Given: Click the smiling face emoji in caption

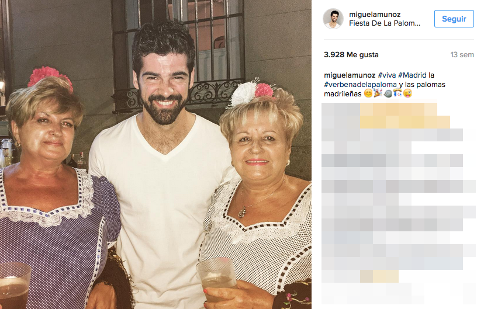Looking at the screenshot, I should pyautogui.click(x=368, y=93).
